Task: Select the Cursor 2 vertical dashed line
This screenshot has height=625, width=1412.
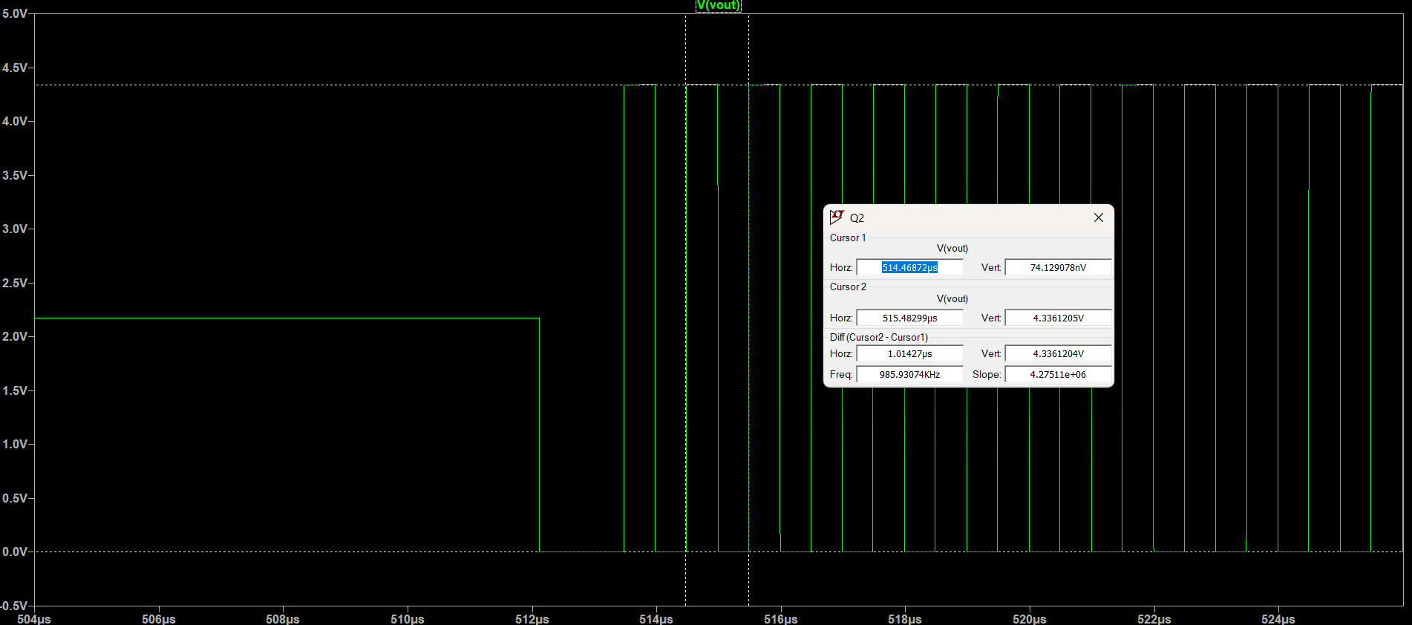Action: (748, 445)
